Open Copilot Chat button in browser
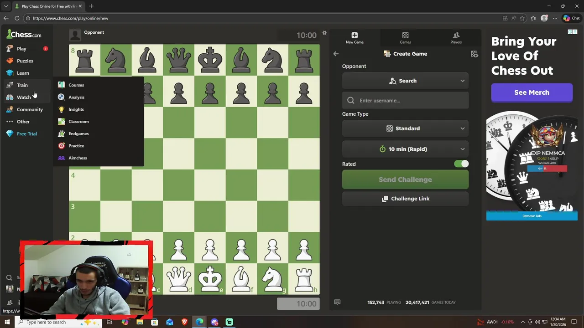Screen dimensions: 584x328 tap(571, 18)
